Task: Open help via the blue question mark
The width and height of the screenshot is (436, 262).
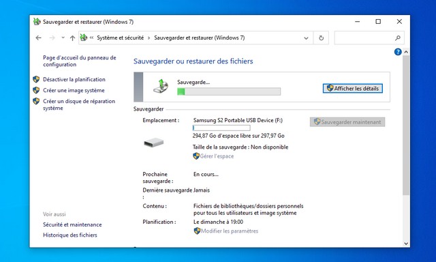Action: [x=398, y=52]
